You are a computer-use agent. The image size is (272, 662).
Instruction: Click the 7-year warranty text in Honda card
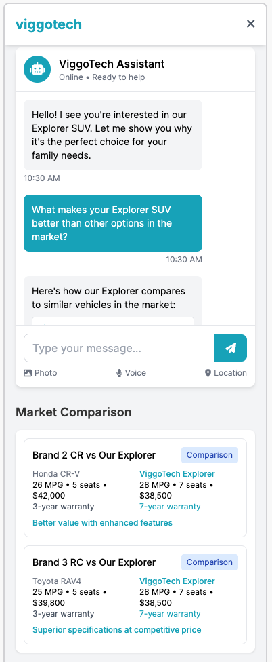170,507
